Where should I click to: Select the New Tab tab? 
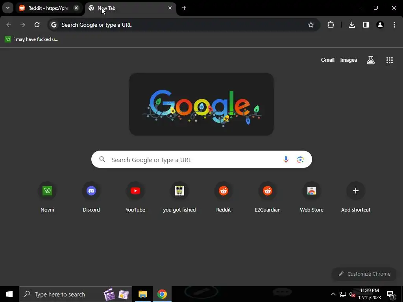pyautogui.click(x=130, y=8)
